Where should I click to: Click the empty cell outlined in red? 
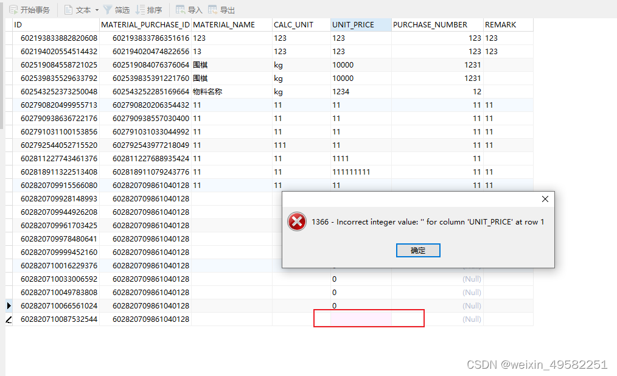[369, 318]
